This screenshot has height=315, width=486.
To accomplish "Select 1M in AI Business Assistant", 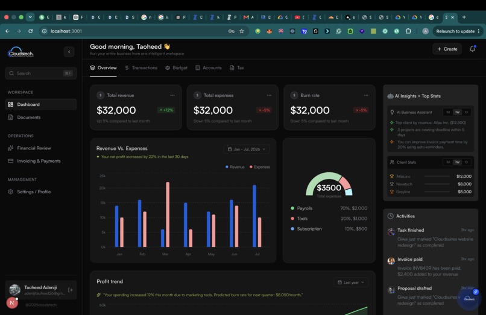I will click(x=448, y=112).
